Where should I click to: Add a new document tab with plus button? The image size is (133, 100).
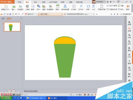click(x=97, y=14)
